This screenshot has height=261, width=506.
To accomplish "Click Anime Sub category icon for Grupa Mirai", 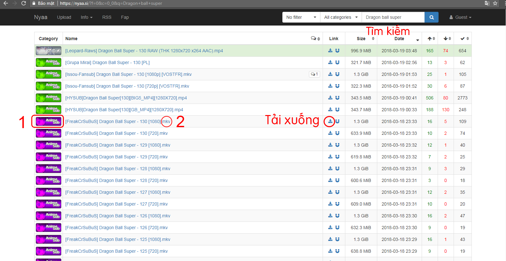I will click(49, 62).
